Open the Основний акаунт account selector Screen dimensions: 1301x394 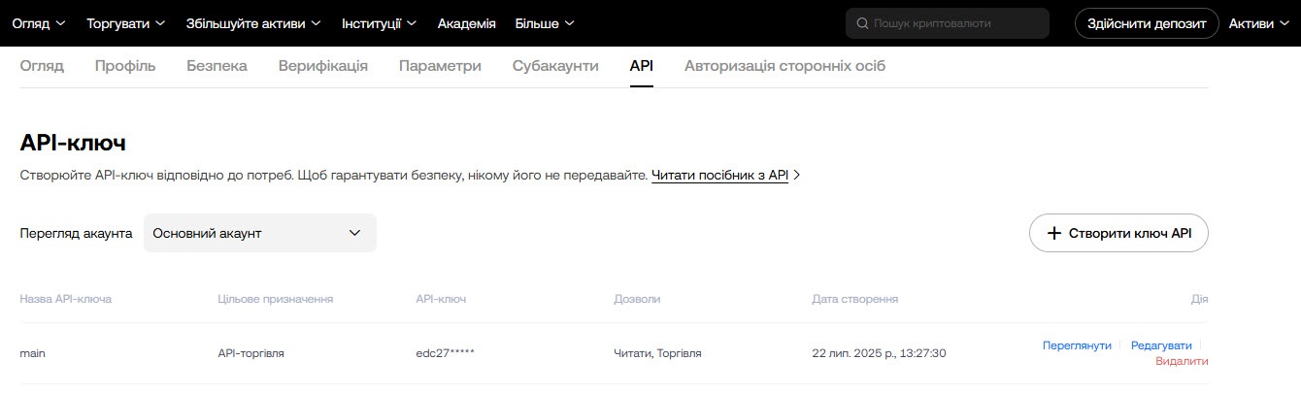point(259,233)
